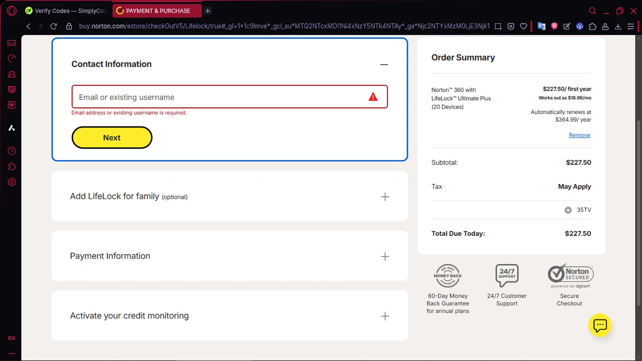Open the ad blocker shield icon
Viewport: 642px width, 361px height.
tap(511, 26)
